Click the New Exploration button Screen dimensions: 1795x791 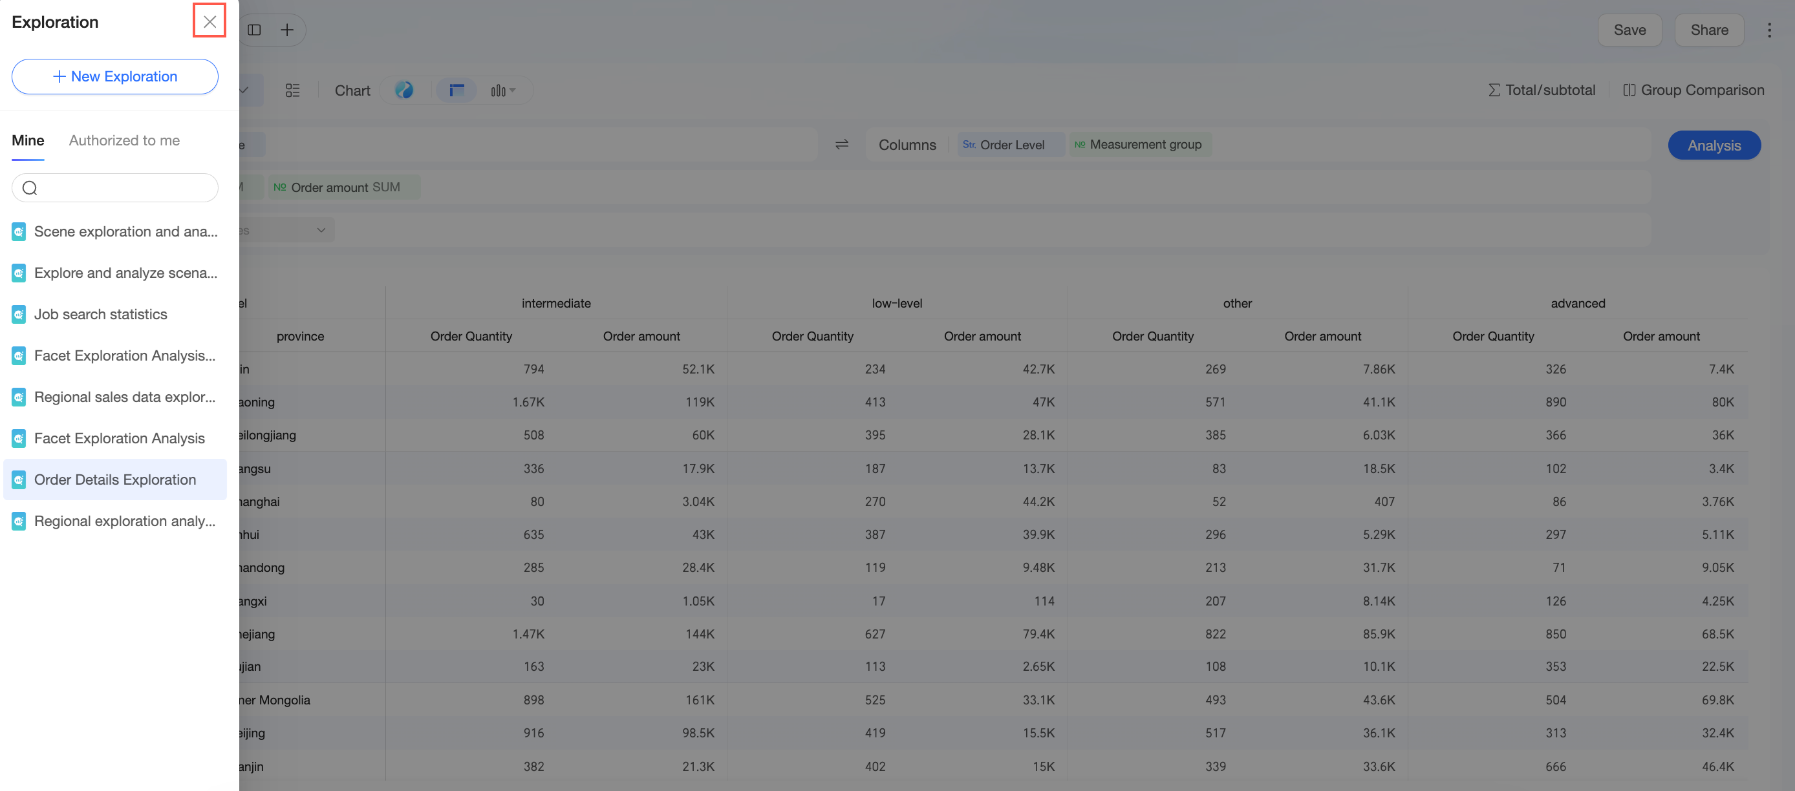(x=115, y=76)
